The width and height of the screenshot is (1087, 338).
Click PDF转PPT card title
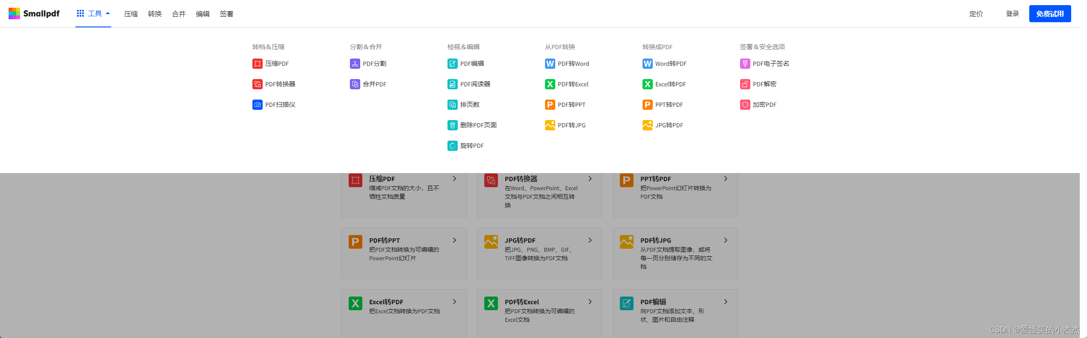click(385, 241)
